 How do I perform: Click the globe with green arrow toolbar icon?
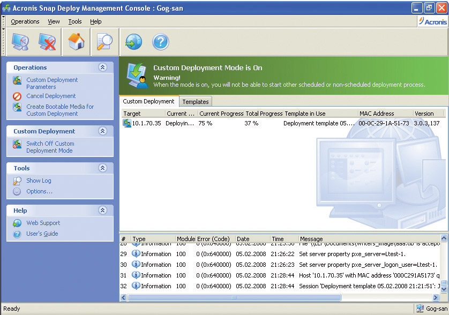[x=132, y=43]
